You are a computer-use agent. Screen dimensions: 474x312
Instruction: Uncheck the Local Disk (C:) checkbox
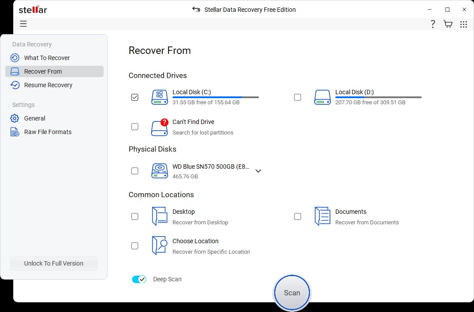tap(135, 97)
